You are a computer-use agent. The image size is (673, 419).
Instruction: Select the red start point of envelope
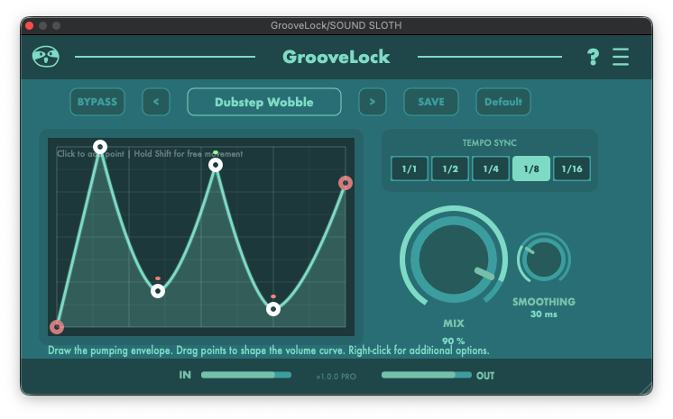click(57, 327)
